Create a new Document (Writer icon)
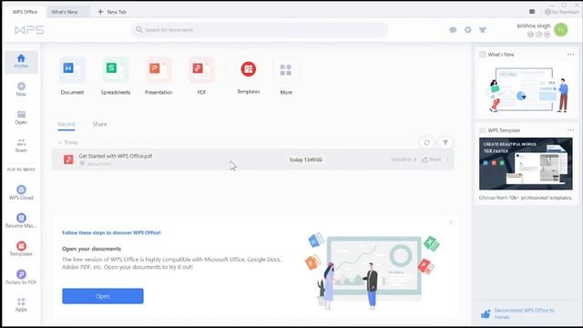 (x=72, y=69)
